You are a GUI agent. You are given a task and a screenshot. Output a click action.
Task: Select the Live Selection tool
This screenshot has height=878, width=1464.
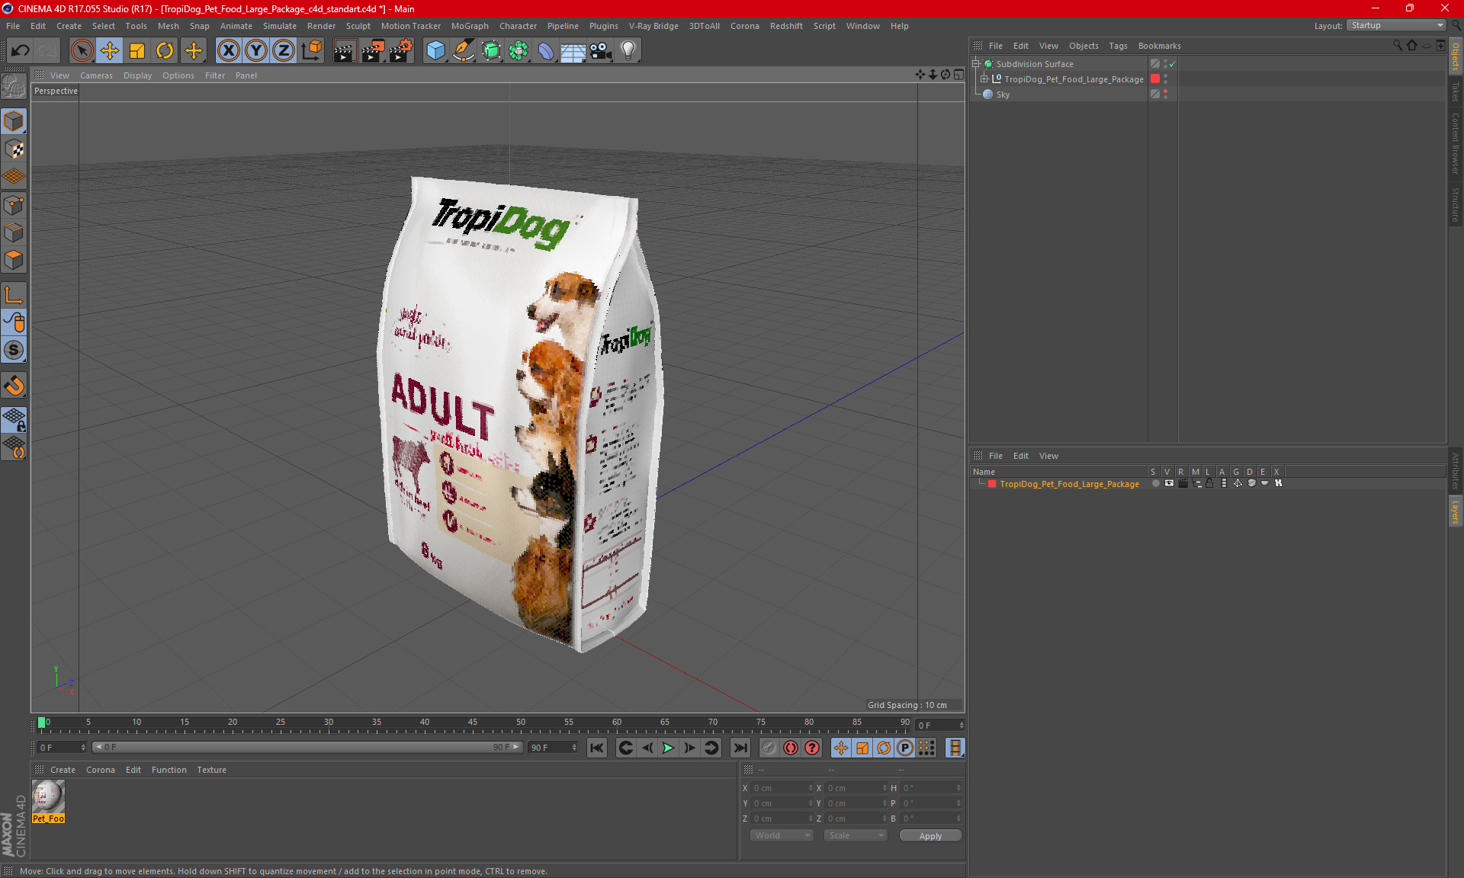coord(82,51)
